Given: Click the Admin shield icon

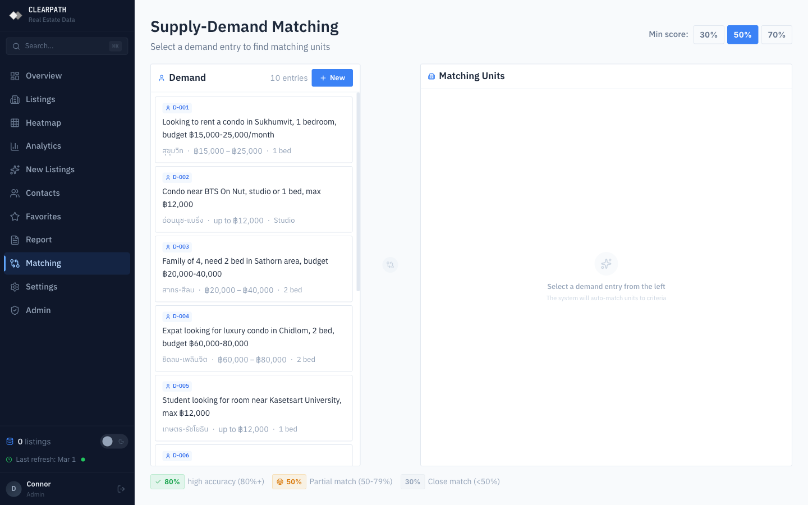Looking at the screenshot, I should (15, 310).
